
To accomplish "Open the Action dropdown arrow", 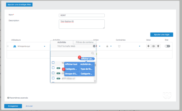I will pyautogui.click(x=99, y=46).
